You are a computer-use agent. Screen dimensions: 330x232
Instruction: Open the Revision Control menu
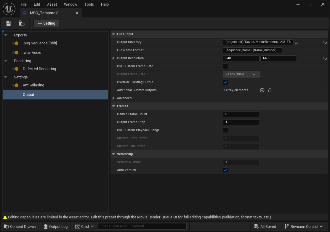pyautogui.click(x=303, y=227)
